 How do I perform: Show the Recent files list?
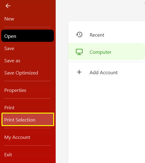coord(106,35)
